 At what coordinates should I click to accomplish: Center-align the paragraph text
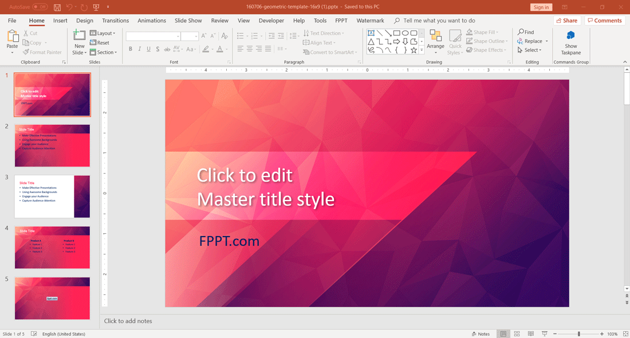point(249,49)
